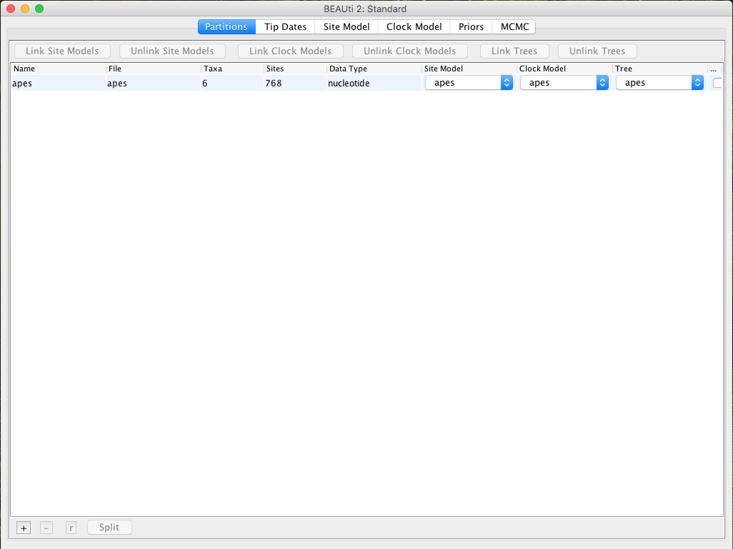Click the File column header
Viewport: 733px width, 549px height.
[x=154, y=69]
